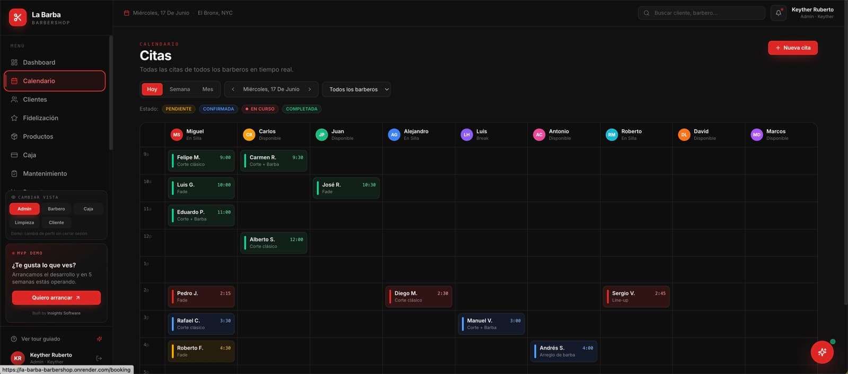Toggle the Completada status filter
Image resolution: width=848 pixels, height=374 pixels.
(302, 109)
